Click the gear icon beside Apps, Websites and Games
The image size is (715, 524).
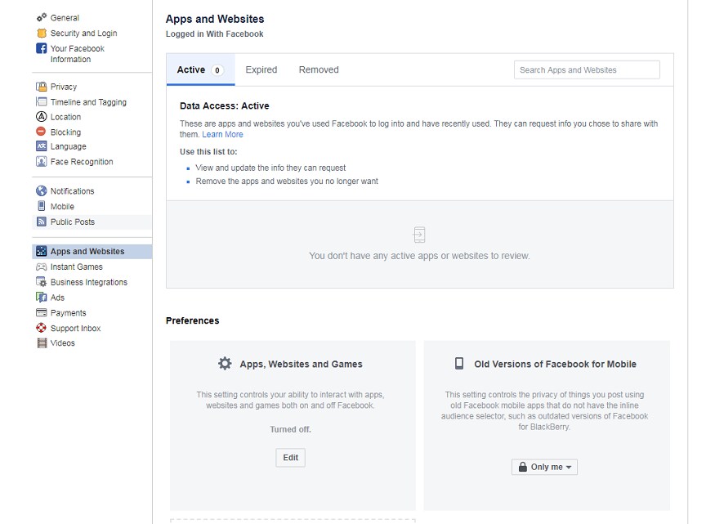225,364
